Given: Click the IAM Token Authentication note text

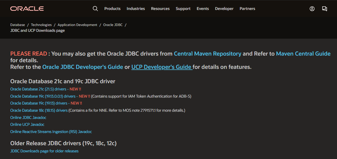Looking at the screenshot, I should coord(141,96).
